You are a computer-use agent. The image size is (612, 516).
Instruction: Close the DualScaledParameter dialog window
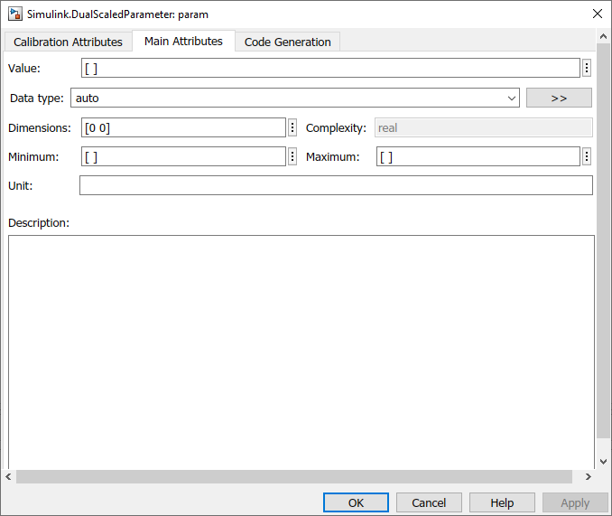597,14
